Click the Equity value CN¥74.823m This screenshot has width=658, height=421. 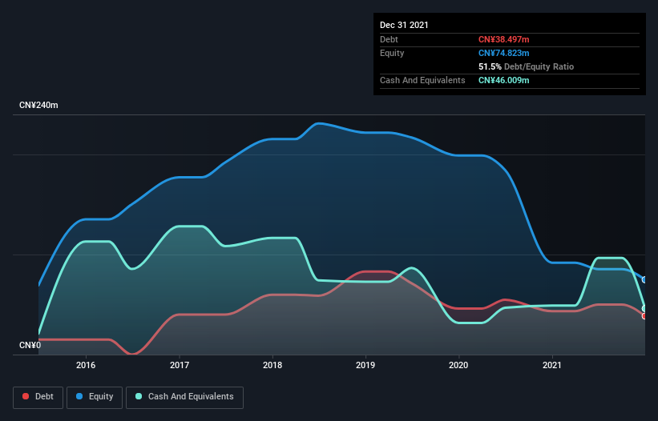pyautogui.click(x=503, y=53)
